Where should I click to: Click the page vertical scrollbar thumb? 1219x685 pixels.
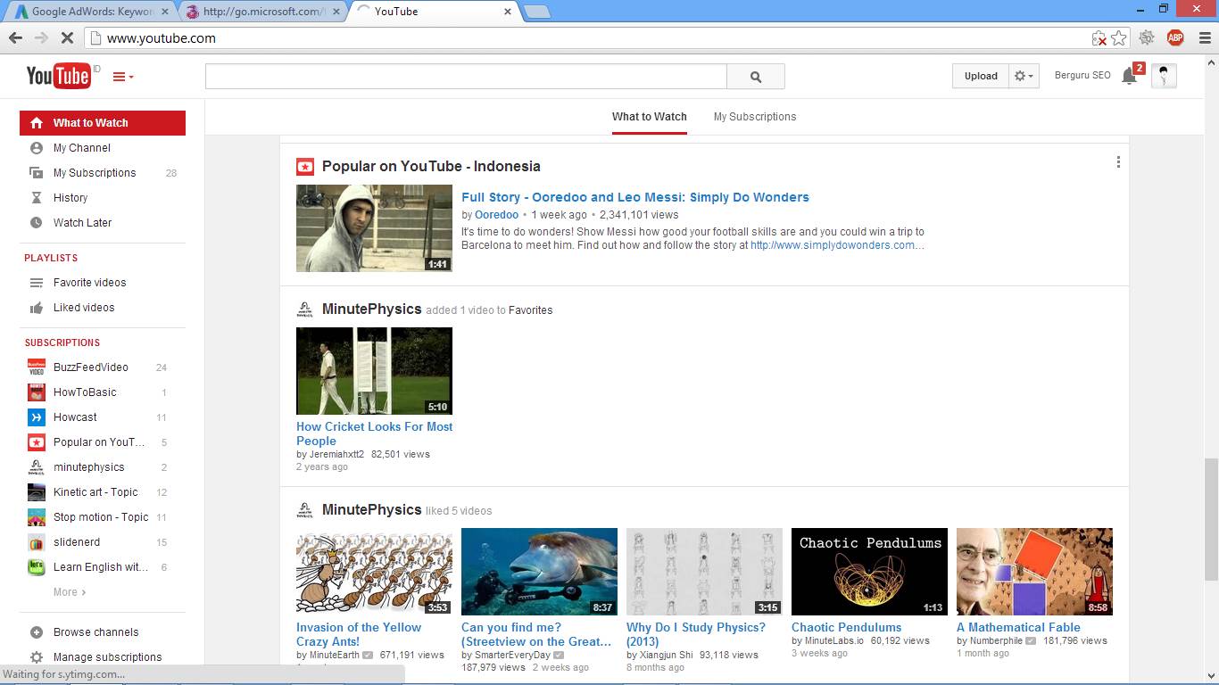[1211, 520]
